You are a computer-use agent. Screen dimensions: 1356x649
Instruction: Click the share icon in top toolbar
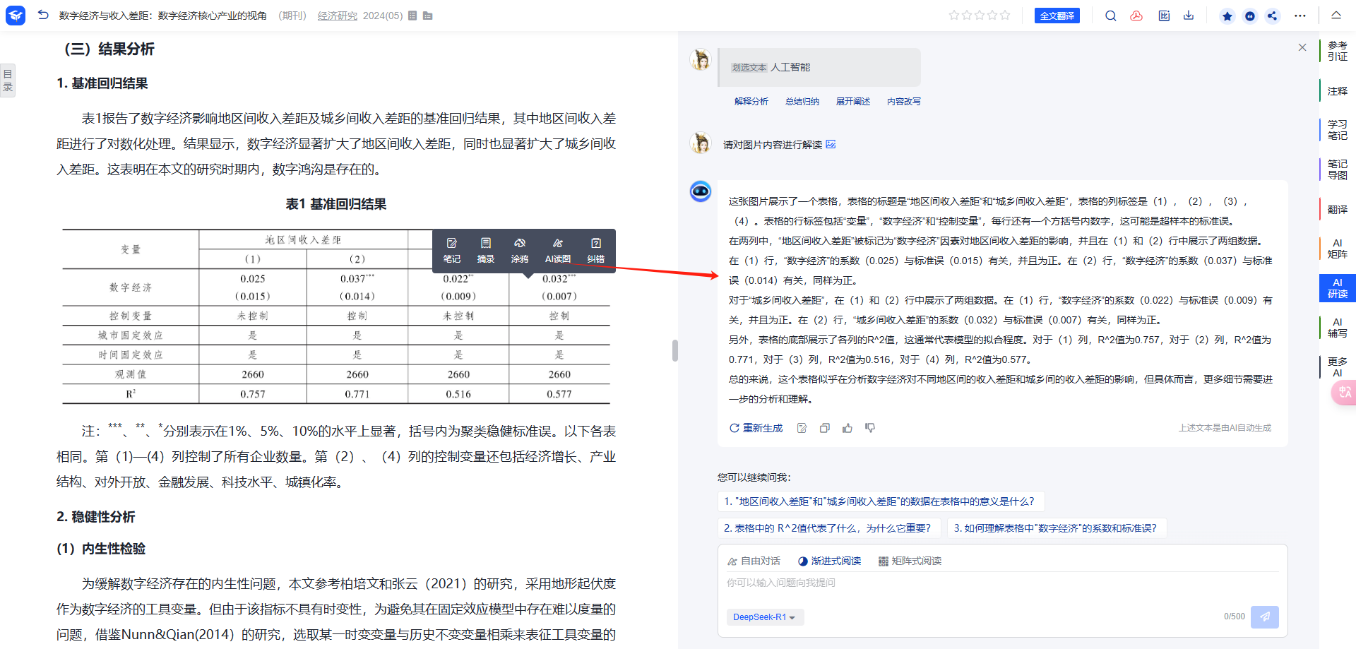point(1272,16)
